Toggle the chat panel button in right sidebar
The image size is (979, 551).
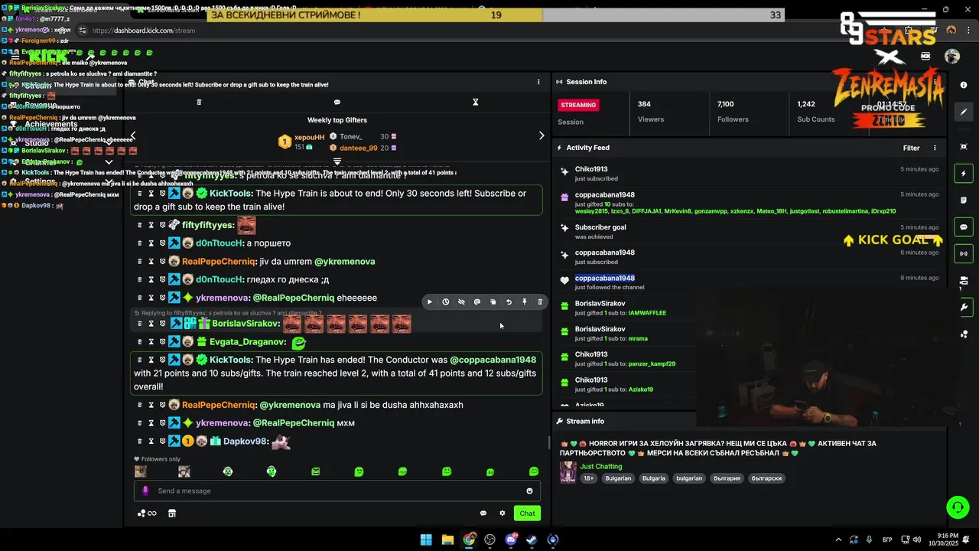tap(964, 227)
